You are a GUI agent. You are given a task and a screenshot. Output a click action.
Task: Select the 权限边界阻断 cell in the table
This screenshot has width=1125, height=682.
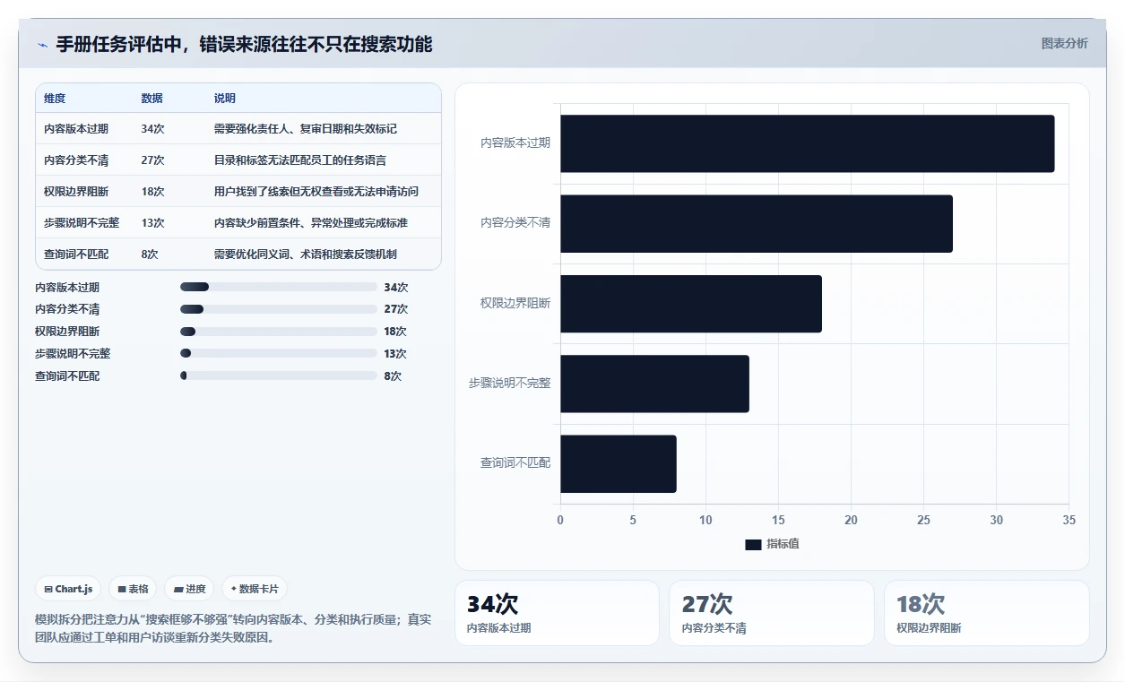[76, 192]
